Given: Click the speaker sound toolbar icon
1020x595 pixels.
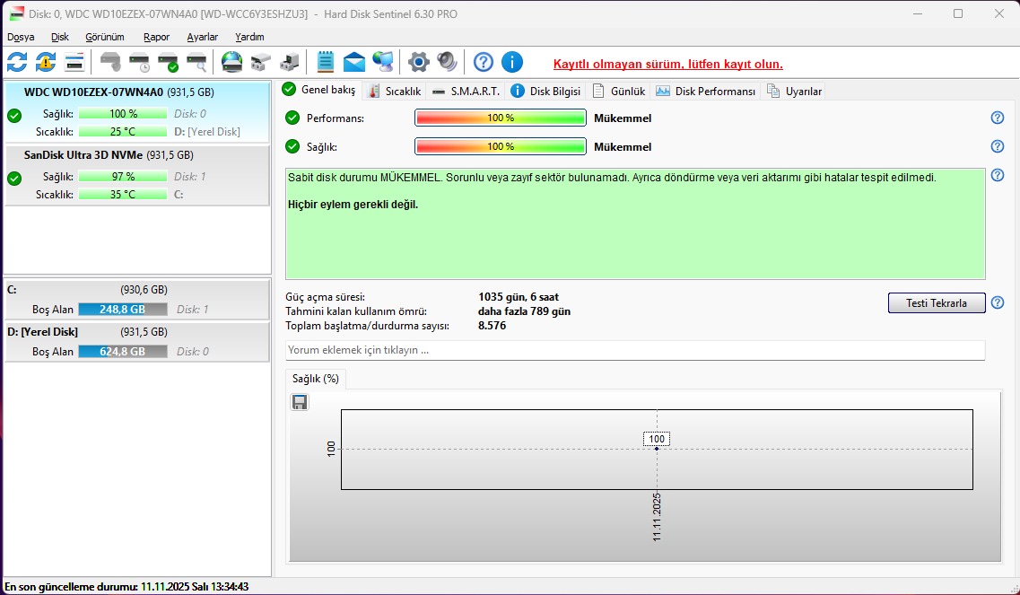Looking at the screenshot, I should coord(447,62).
